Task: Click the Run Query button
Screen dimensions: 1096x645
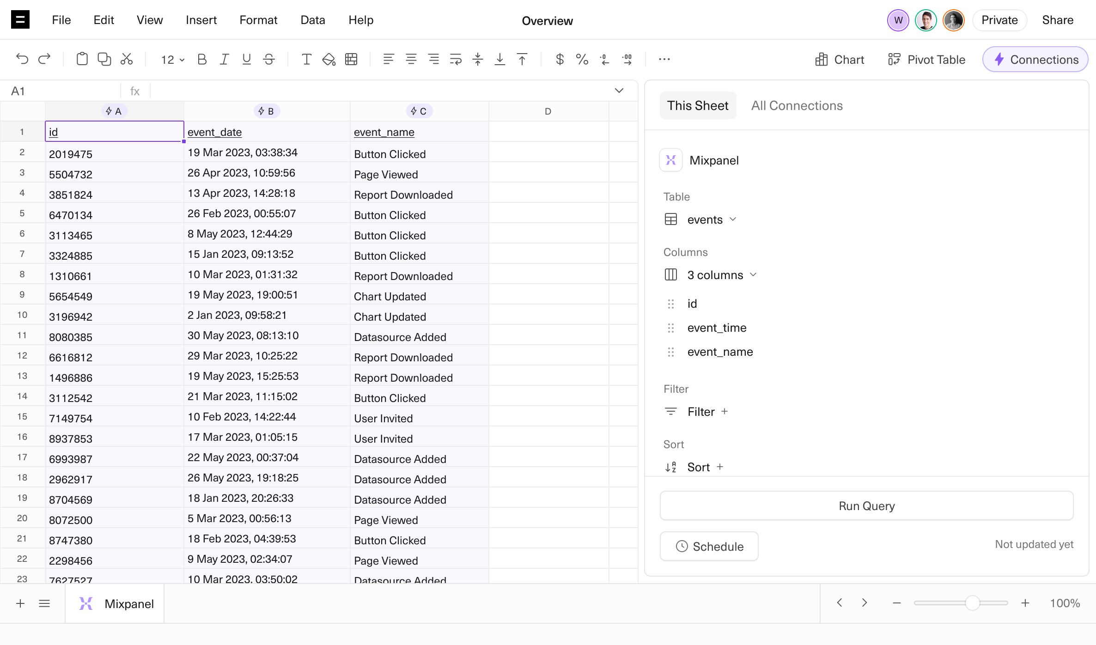Action: [866, 506]
